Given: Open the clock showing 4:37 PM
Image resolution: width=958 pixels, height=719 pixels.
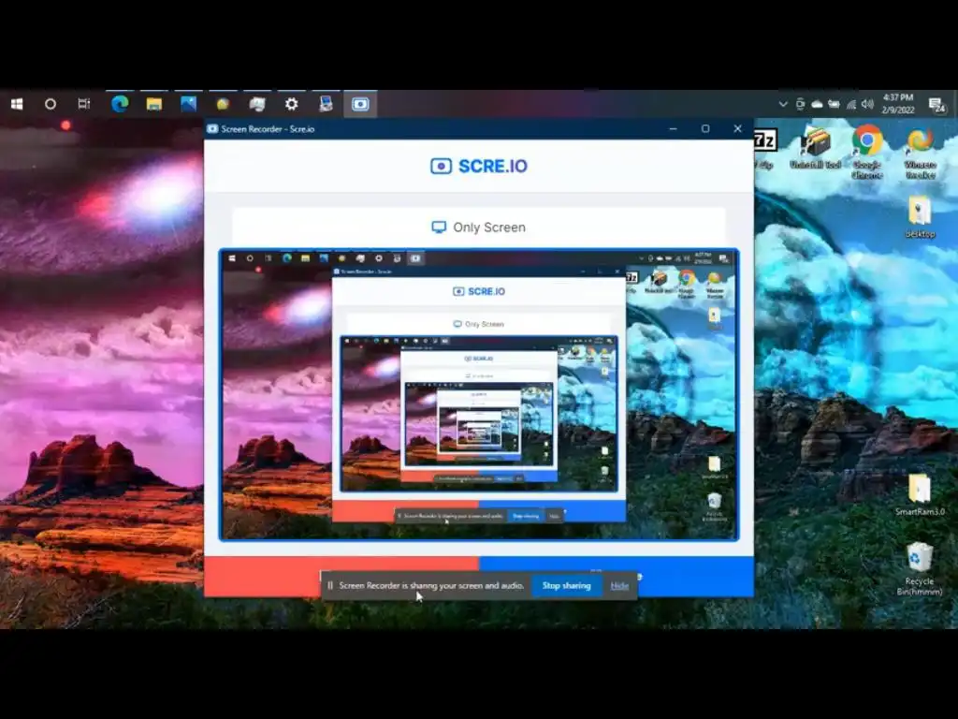Looking at the screenshot, I should click(897, 103).
